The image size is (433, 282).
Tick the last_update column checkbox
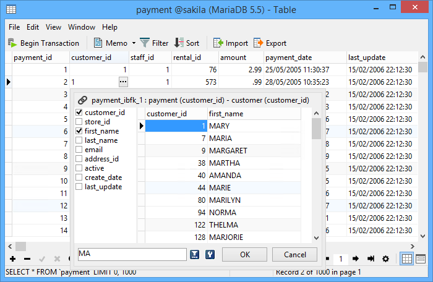79,186
